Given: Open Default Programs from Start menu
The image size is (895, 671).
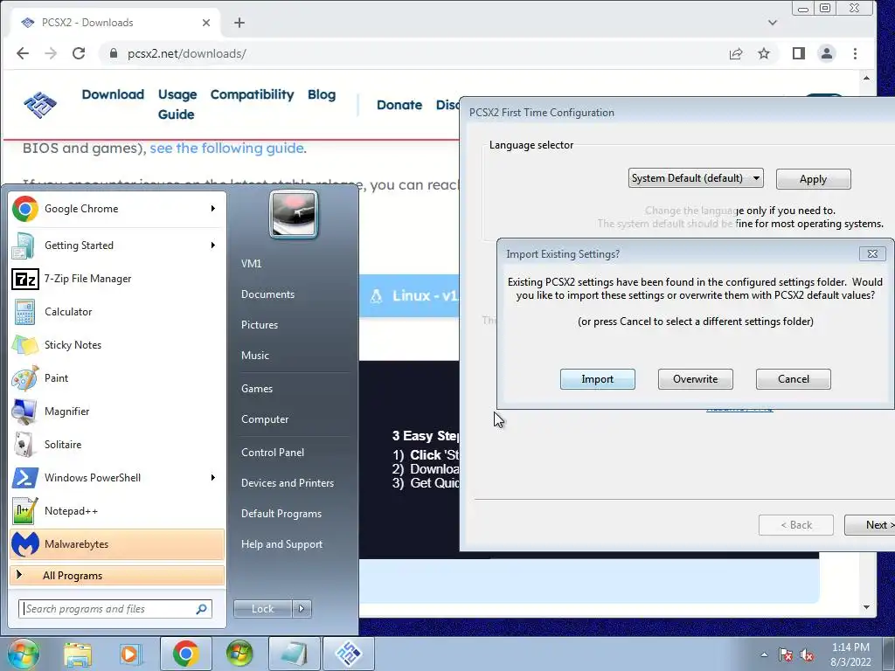Looking at the screenshot, I should 281,514.
